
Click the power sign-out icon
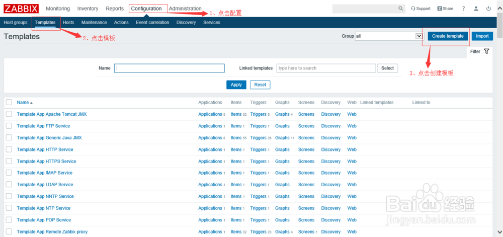pos(488,9)
